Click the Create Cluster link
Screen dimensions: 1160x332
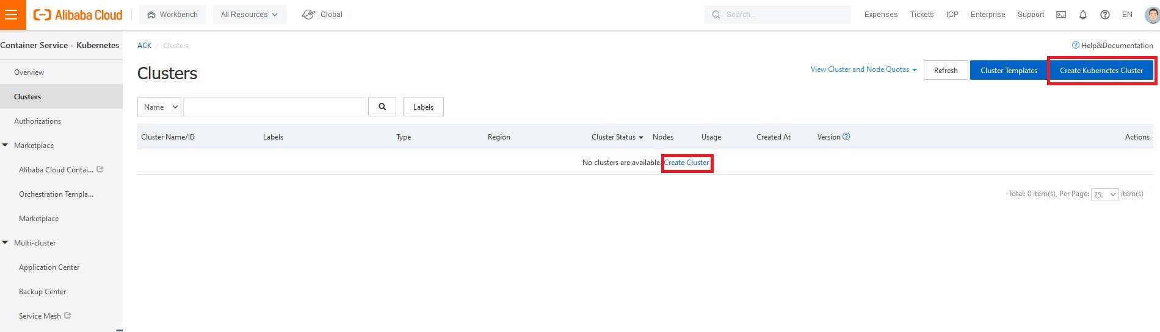pos(687,163)
